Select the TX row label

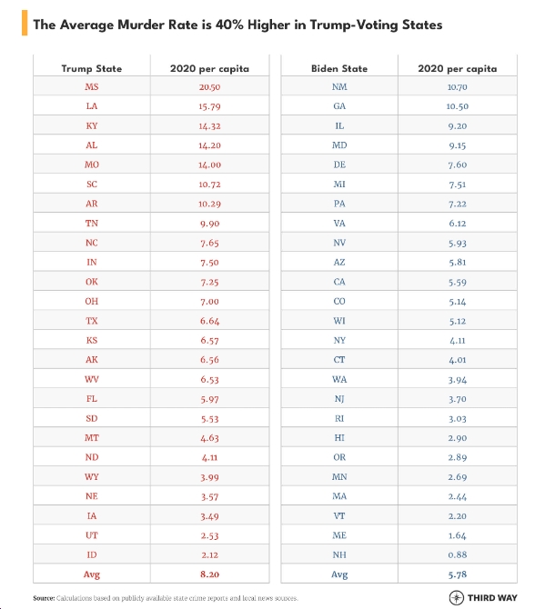point(92,321)
